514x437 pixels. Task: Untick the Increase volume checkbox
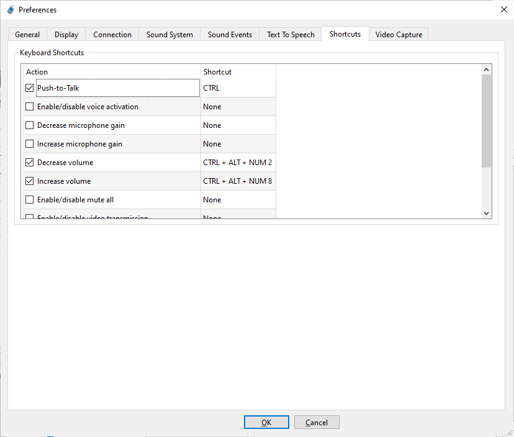coord(30,181)
